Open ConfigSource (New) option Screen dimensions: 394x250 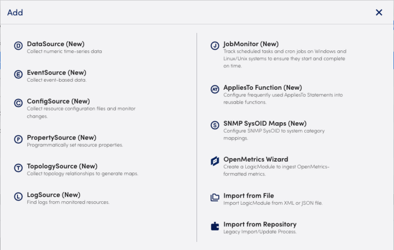coord(58,101)
